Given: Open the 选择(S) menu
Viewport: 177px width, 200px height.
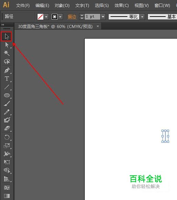Looking at the screenshot, I should point(102,6).
